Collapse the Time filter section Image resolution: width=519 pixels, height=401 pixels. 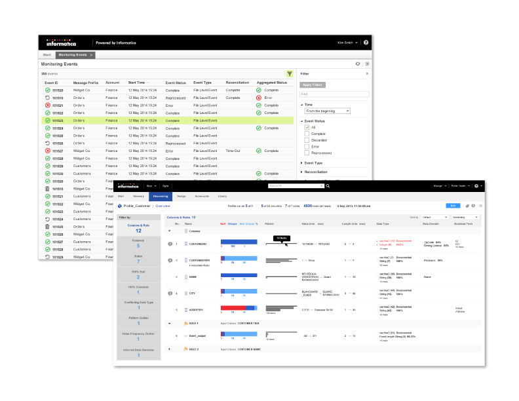click(x=301, y=105)
